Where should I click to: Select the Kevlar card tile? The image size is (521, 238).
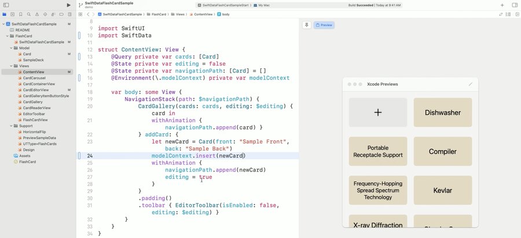[x=443, y=191]
